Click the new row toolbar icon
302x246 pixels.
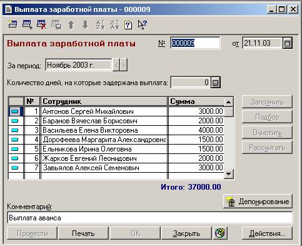coord(13,24)
